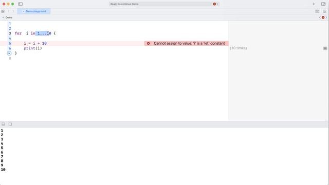Select the Demo.playground tab
Image resolution: width=329 pixels, height=185 pixels.
pyautogui.click(x=34, y=11)
